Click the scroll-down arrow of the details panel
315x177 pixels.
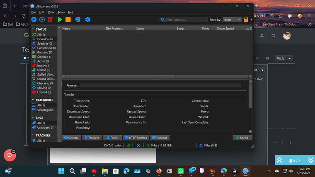click(x=250, y=132)
